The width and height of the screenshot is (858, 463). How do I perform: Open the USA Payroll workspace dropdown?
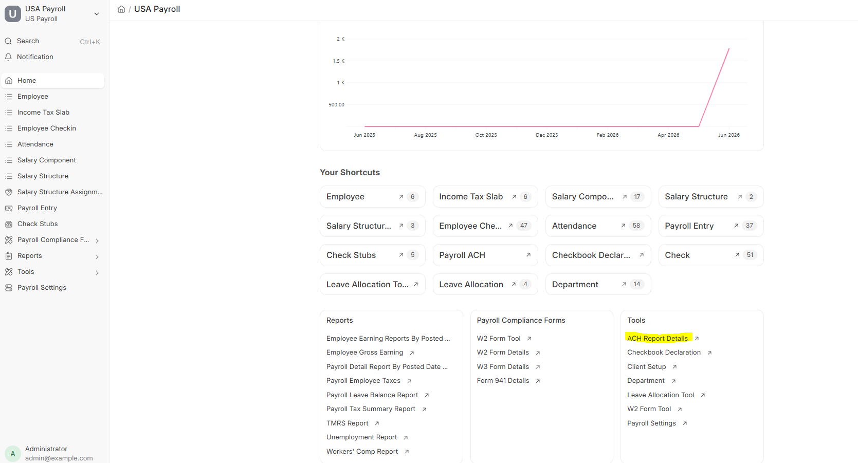pos(97,14)
